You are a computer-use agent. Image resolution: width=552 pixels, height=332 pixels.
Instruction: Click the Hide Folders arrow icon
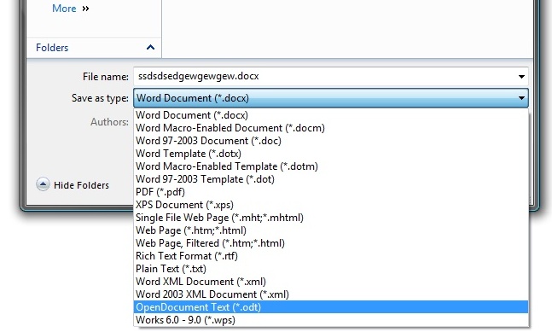point(43,184)
